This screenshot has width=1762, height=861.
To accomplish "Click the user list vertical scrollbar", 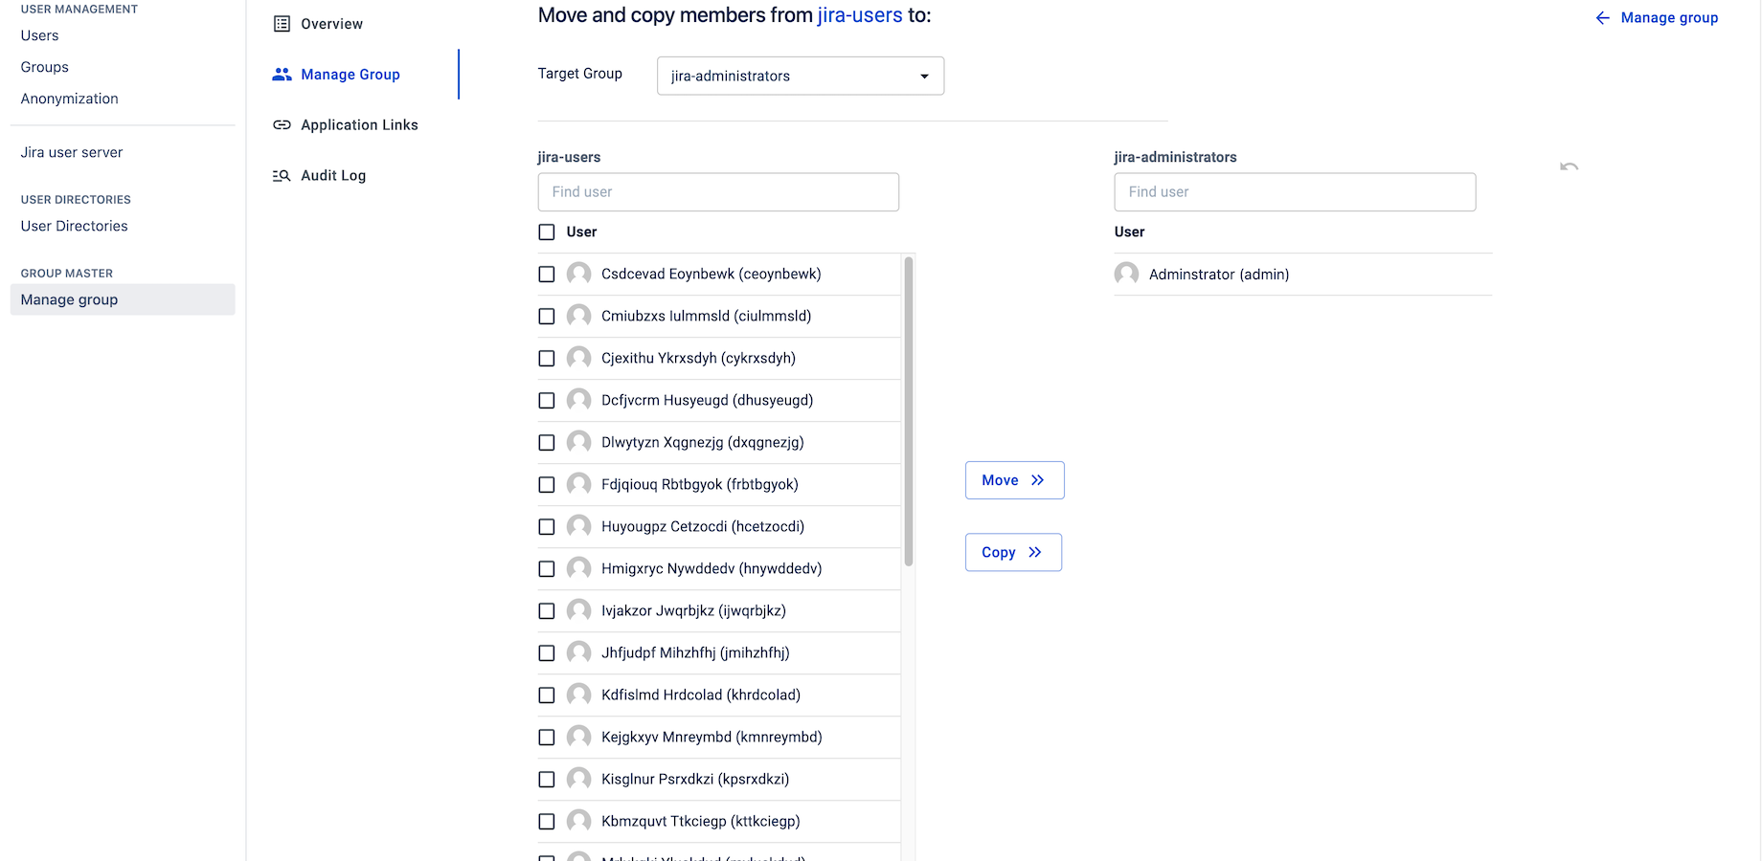I will pyautogui.click(x=909, y=411).
